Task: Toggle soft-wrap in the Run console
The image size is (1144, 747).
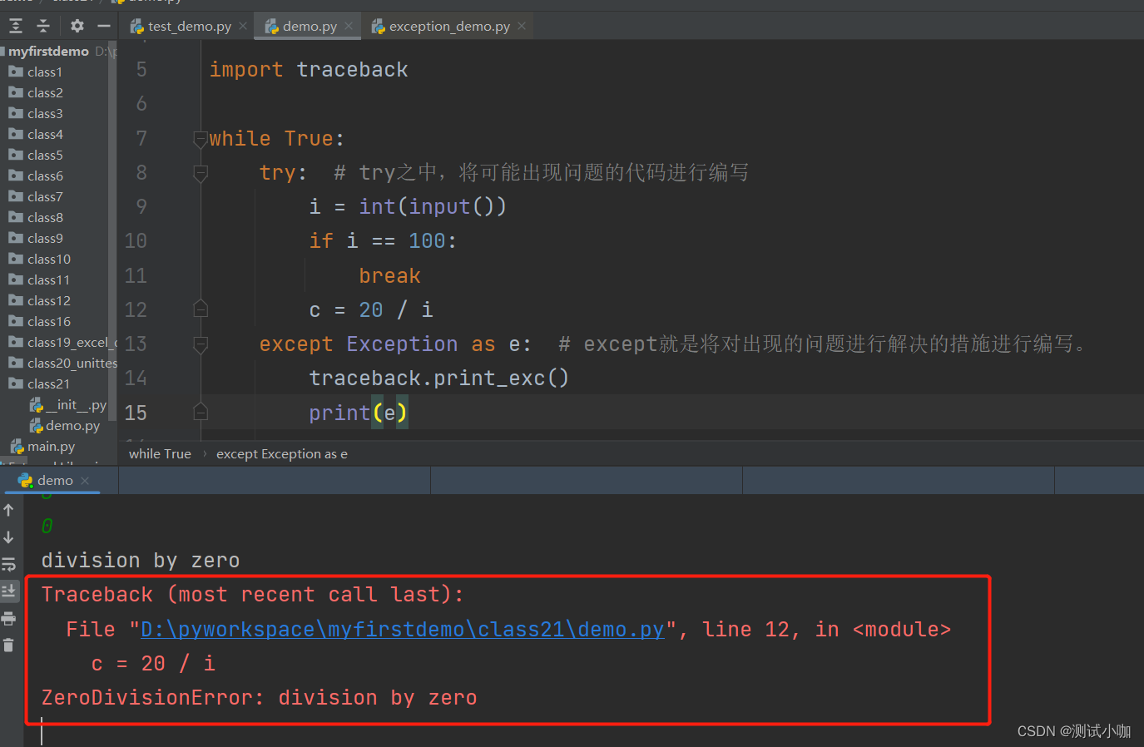Action: [x=8, y=564]
